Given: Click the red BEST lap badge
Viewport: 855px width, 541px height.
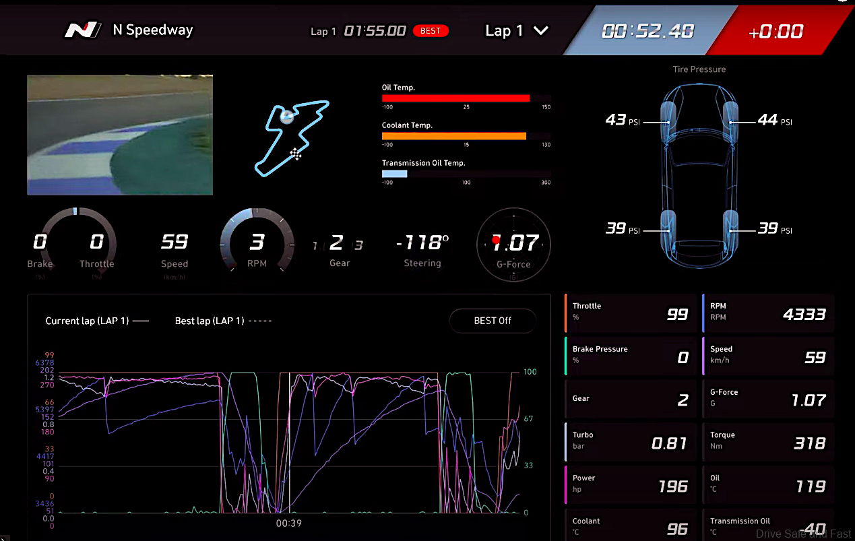Looking at the screenshot, I should tap(431, 31).
